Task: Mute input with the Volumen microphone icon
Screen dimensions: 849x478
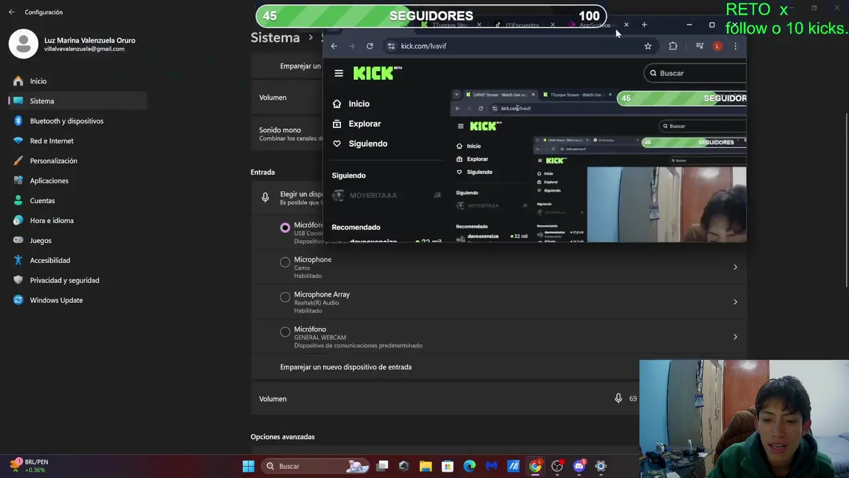Action: [618, 398]
